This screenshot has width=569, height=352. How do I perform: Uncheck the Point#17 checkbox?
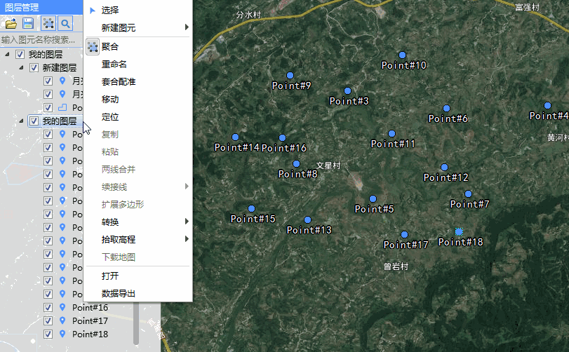[48, 321]
